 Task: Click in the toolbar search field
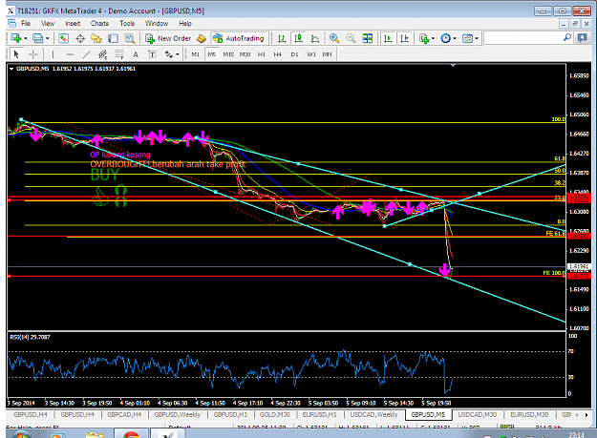click(523, 38)
